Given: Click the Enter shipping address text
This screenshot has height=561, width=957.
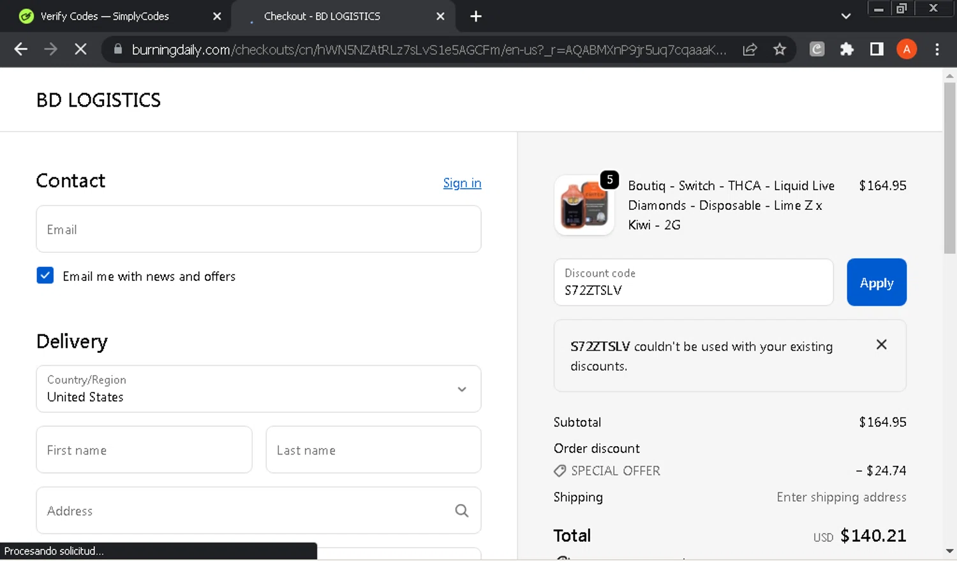Looking at the screenshot, I should (x=841, y=497).
